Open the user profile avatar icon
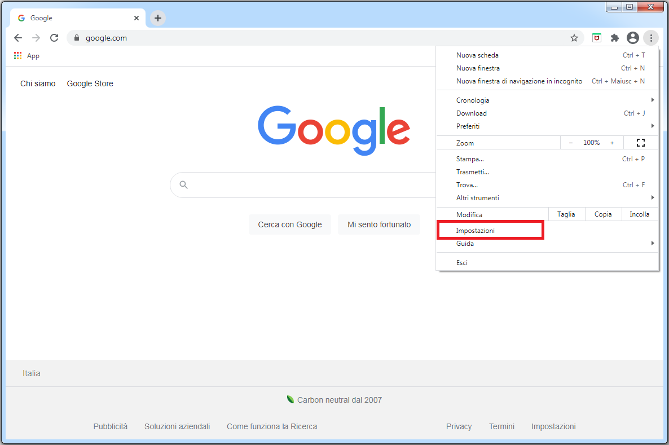Image resolution: width=669 pixels, height=445 pixels. click(633, 38)
